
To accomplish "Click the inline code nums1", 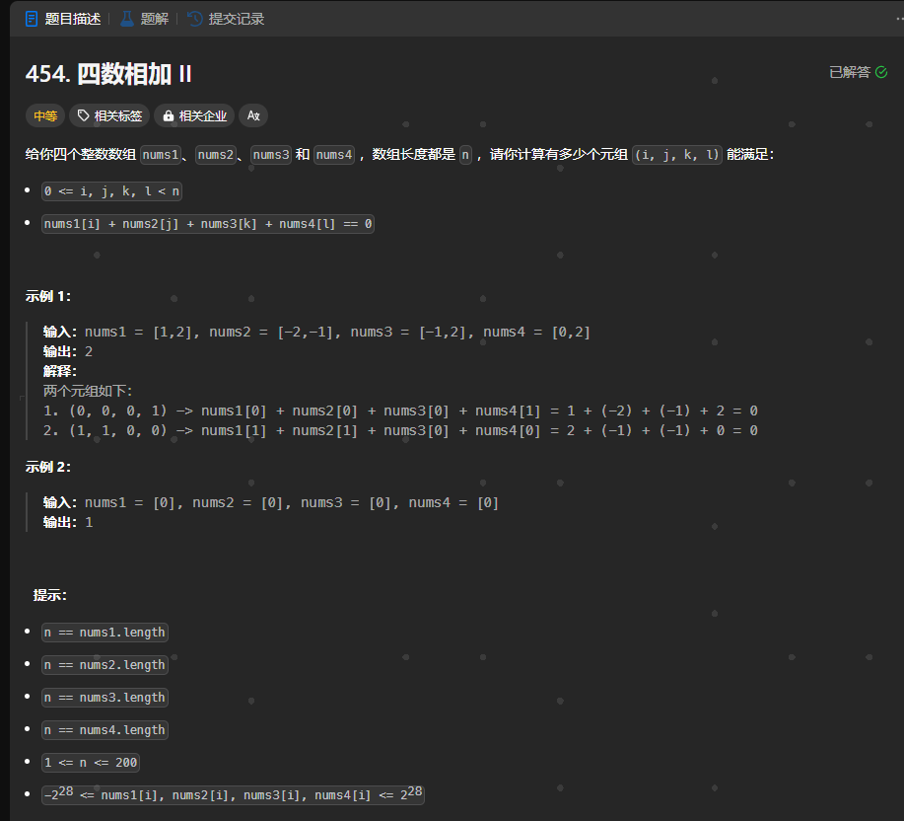I will click(161, 155).
